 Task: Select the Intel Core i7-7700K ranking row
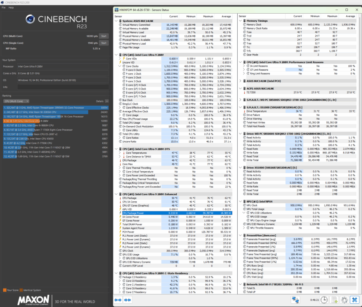tap(56, 143)
